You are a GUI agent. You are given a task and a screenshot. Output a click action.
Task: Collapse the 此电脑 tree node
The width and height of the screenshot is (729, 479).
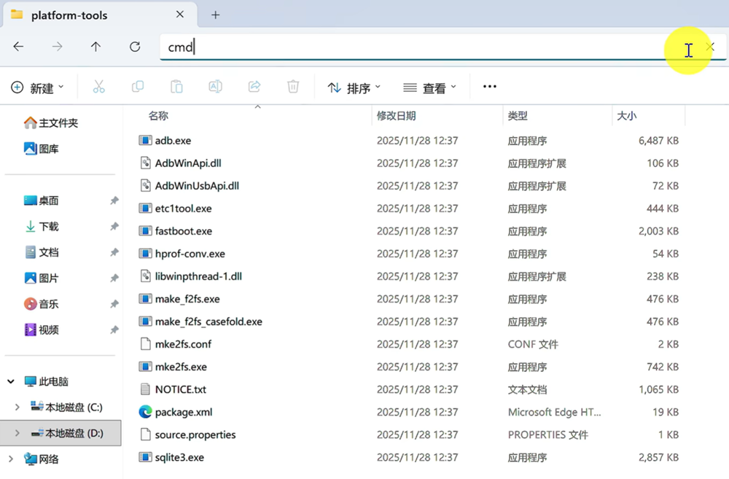pos(11,381)
